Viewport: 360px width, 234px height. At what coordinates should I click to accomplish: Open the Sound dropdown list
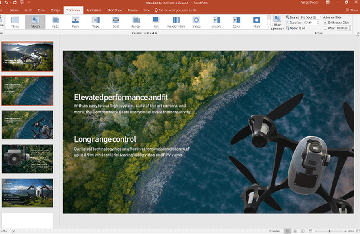[x=320, y=17]
